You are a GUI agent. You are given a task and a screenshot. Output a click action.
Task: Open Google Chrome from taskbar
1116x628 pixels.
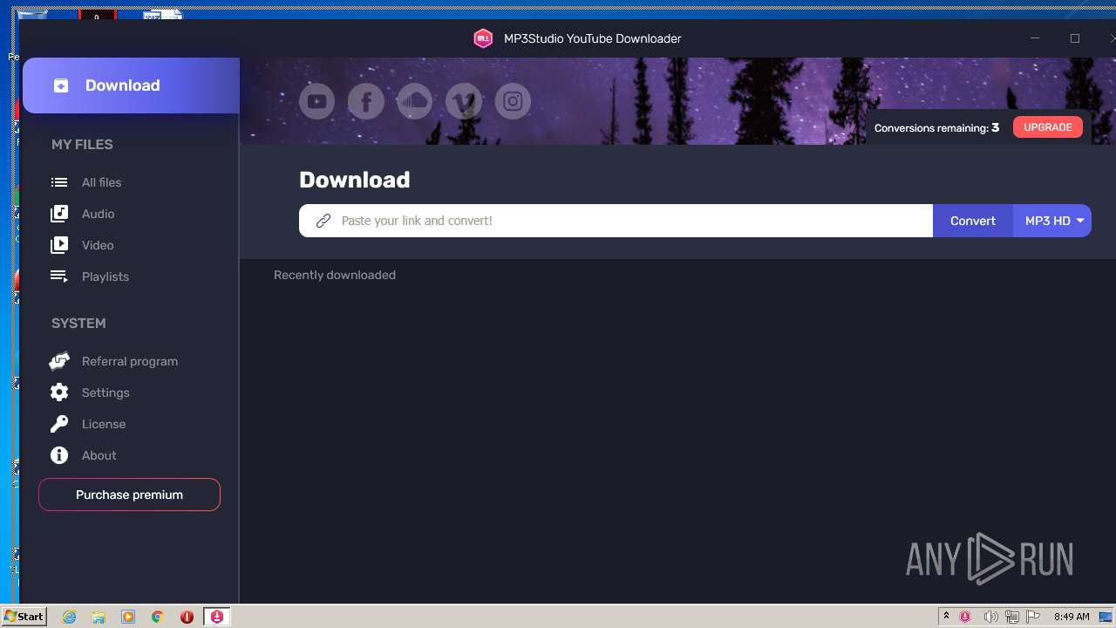coord(158,617)
